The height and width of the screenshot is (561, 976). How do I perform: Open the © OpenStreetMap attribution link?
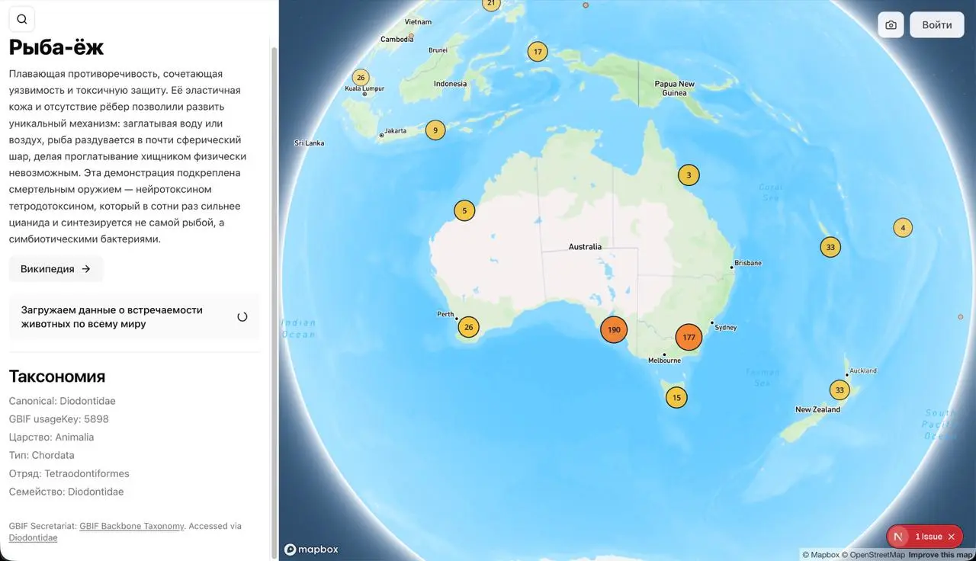pos(873,555)
